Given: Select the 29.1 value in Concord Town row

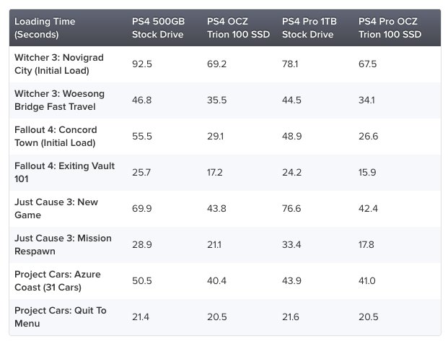Looking at the screenshot, I should [216, 136].
